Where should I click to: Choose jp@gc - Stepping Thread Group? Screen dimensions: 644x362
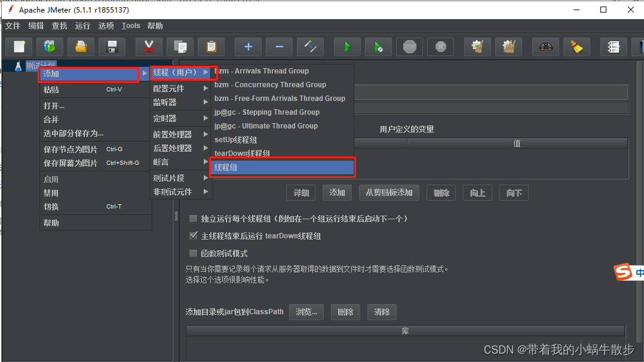click(x=282, y=112)
